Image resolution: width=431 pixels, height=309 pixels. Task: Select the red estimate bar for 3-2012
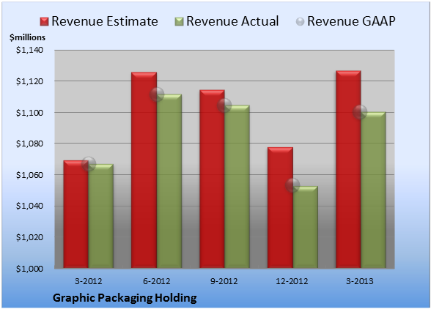pos(76,215)
